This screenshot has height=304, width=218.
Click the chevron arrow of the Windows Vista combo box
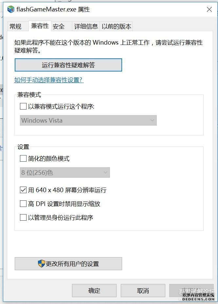coord(152,120)
